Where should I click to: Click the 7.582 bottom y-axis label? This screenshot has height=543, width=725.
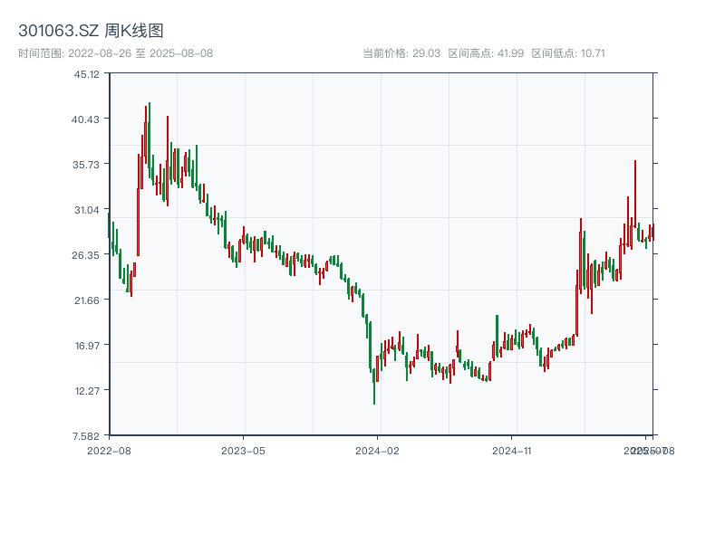point(87,436)
